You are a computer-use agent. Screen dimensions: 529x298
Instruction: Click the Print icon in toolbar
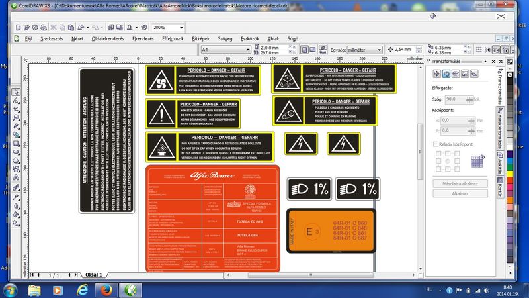44,27
